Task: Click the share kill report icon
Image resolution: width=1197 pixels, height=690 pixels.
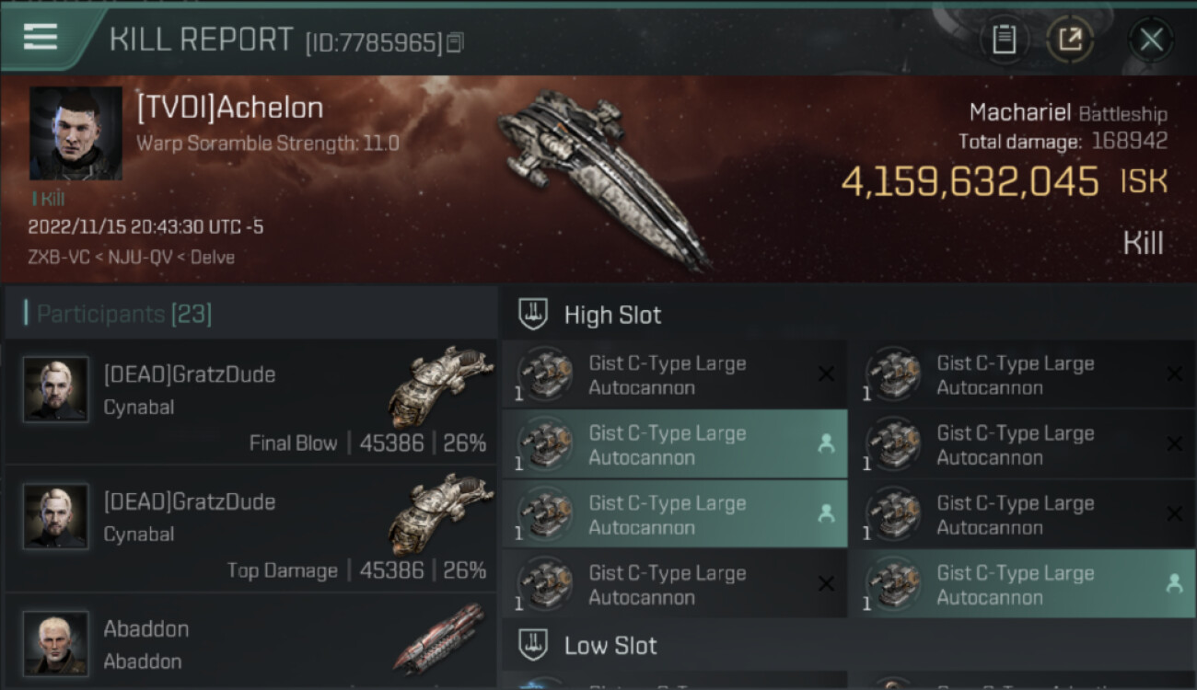Action: point(1069,40)
